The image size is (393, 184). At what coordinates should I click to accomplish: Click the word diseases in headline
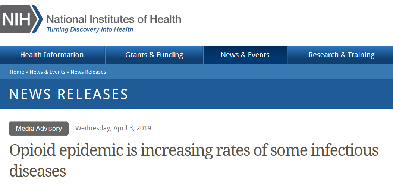click(38, 171)
